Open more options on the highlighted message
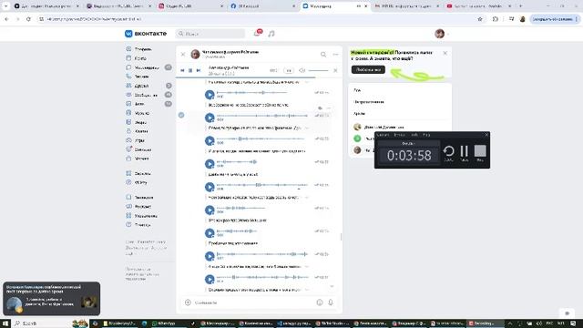The image size is (583, 328). pyautogui.click(x=329, y=108)
